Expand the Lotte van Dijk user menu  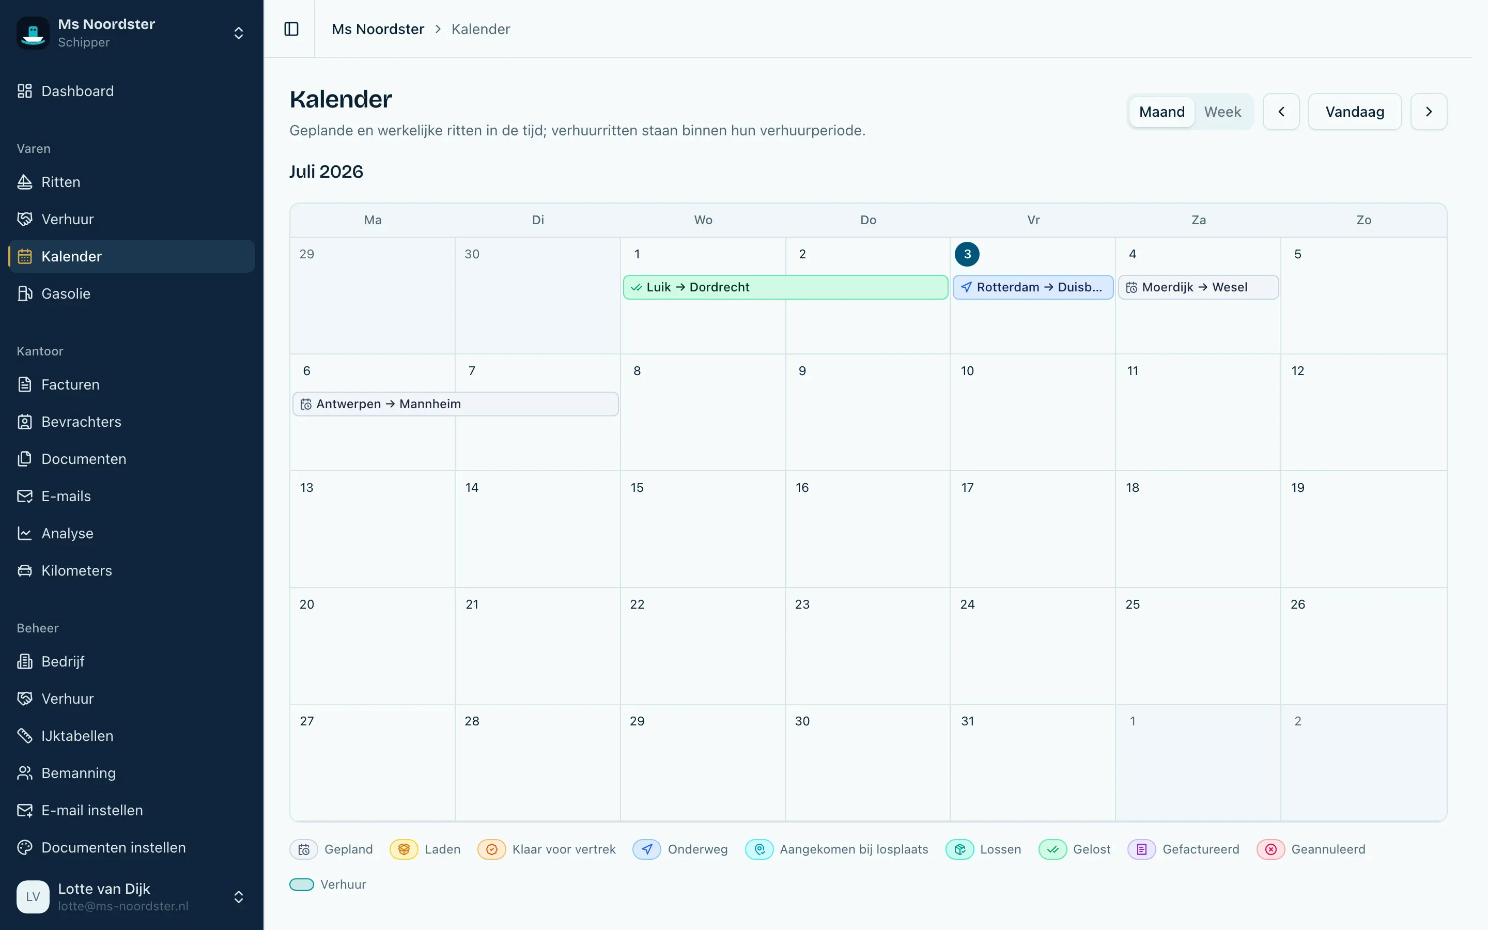[x=239, y=897]
